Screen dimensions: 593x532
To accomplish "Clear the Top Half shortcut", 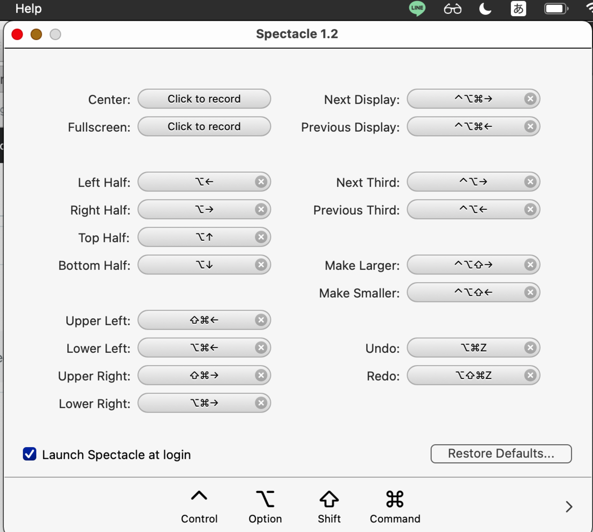I will click(x=261, y=237).
